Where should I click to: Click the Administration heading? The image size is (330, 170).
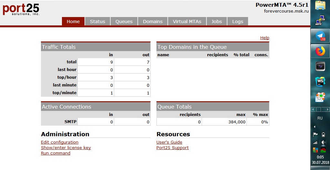[x=65, y=134]
